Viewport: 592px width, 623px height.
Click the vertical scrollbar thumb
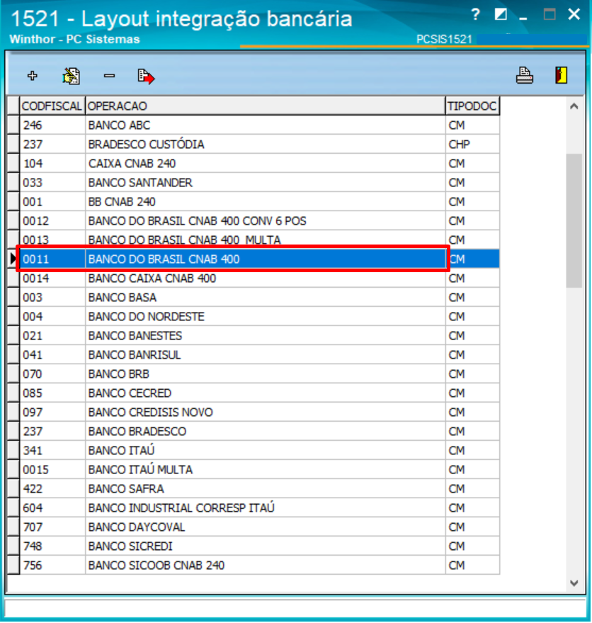574,220
